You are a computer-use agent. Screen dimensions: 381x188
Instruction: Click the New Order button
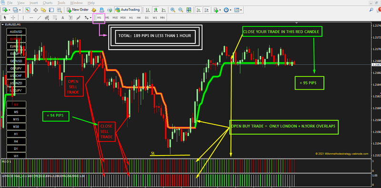click(x=77, y=10)
